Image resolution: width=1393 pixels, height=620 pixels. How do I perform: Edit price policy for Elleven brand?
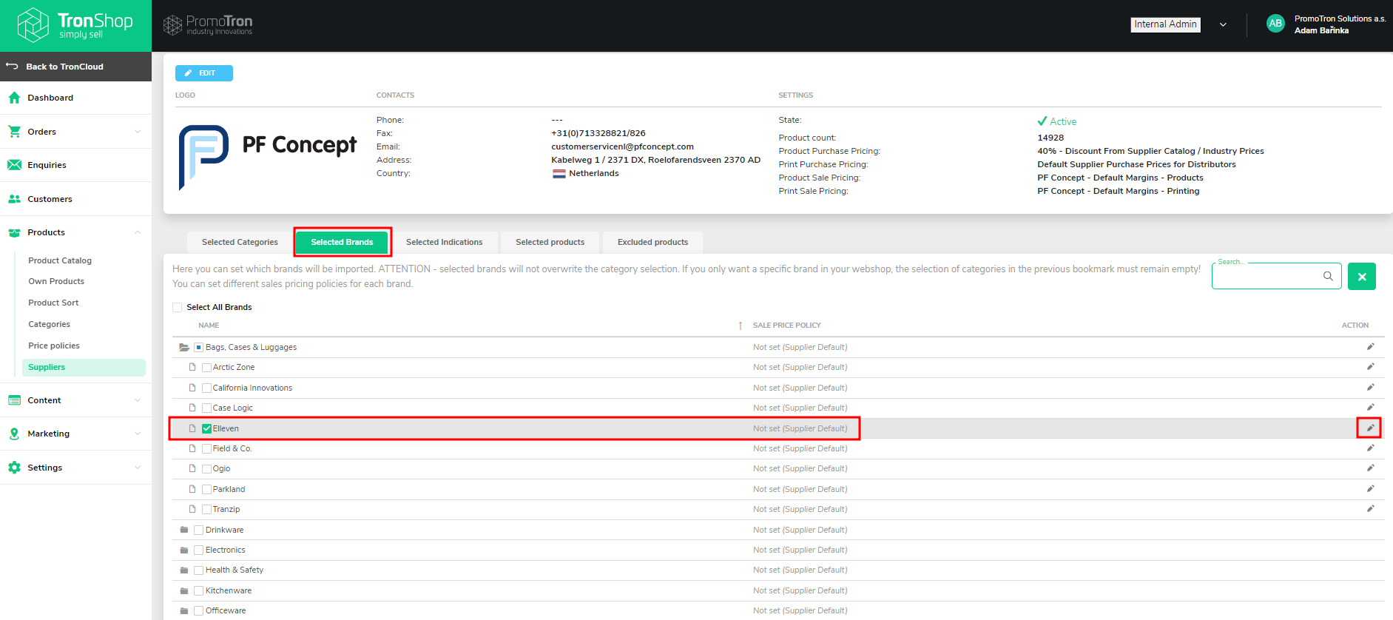1370,428
